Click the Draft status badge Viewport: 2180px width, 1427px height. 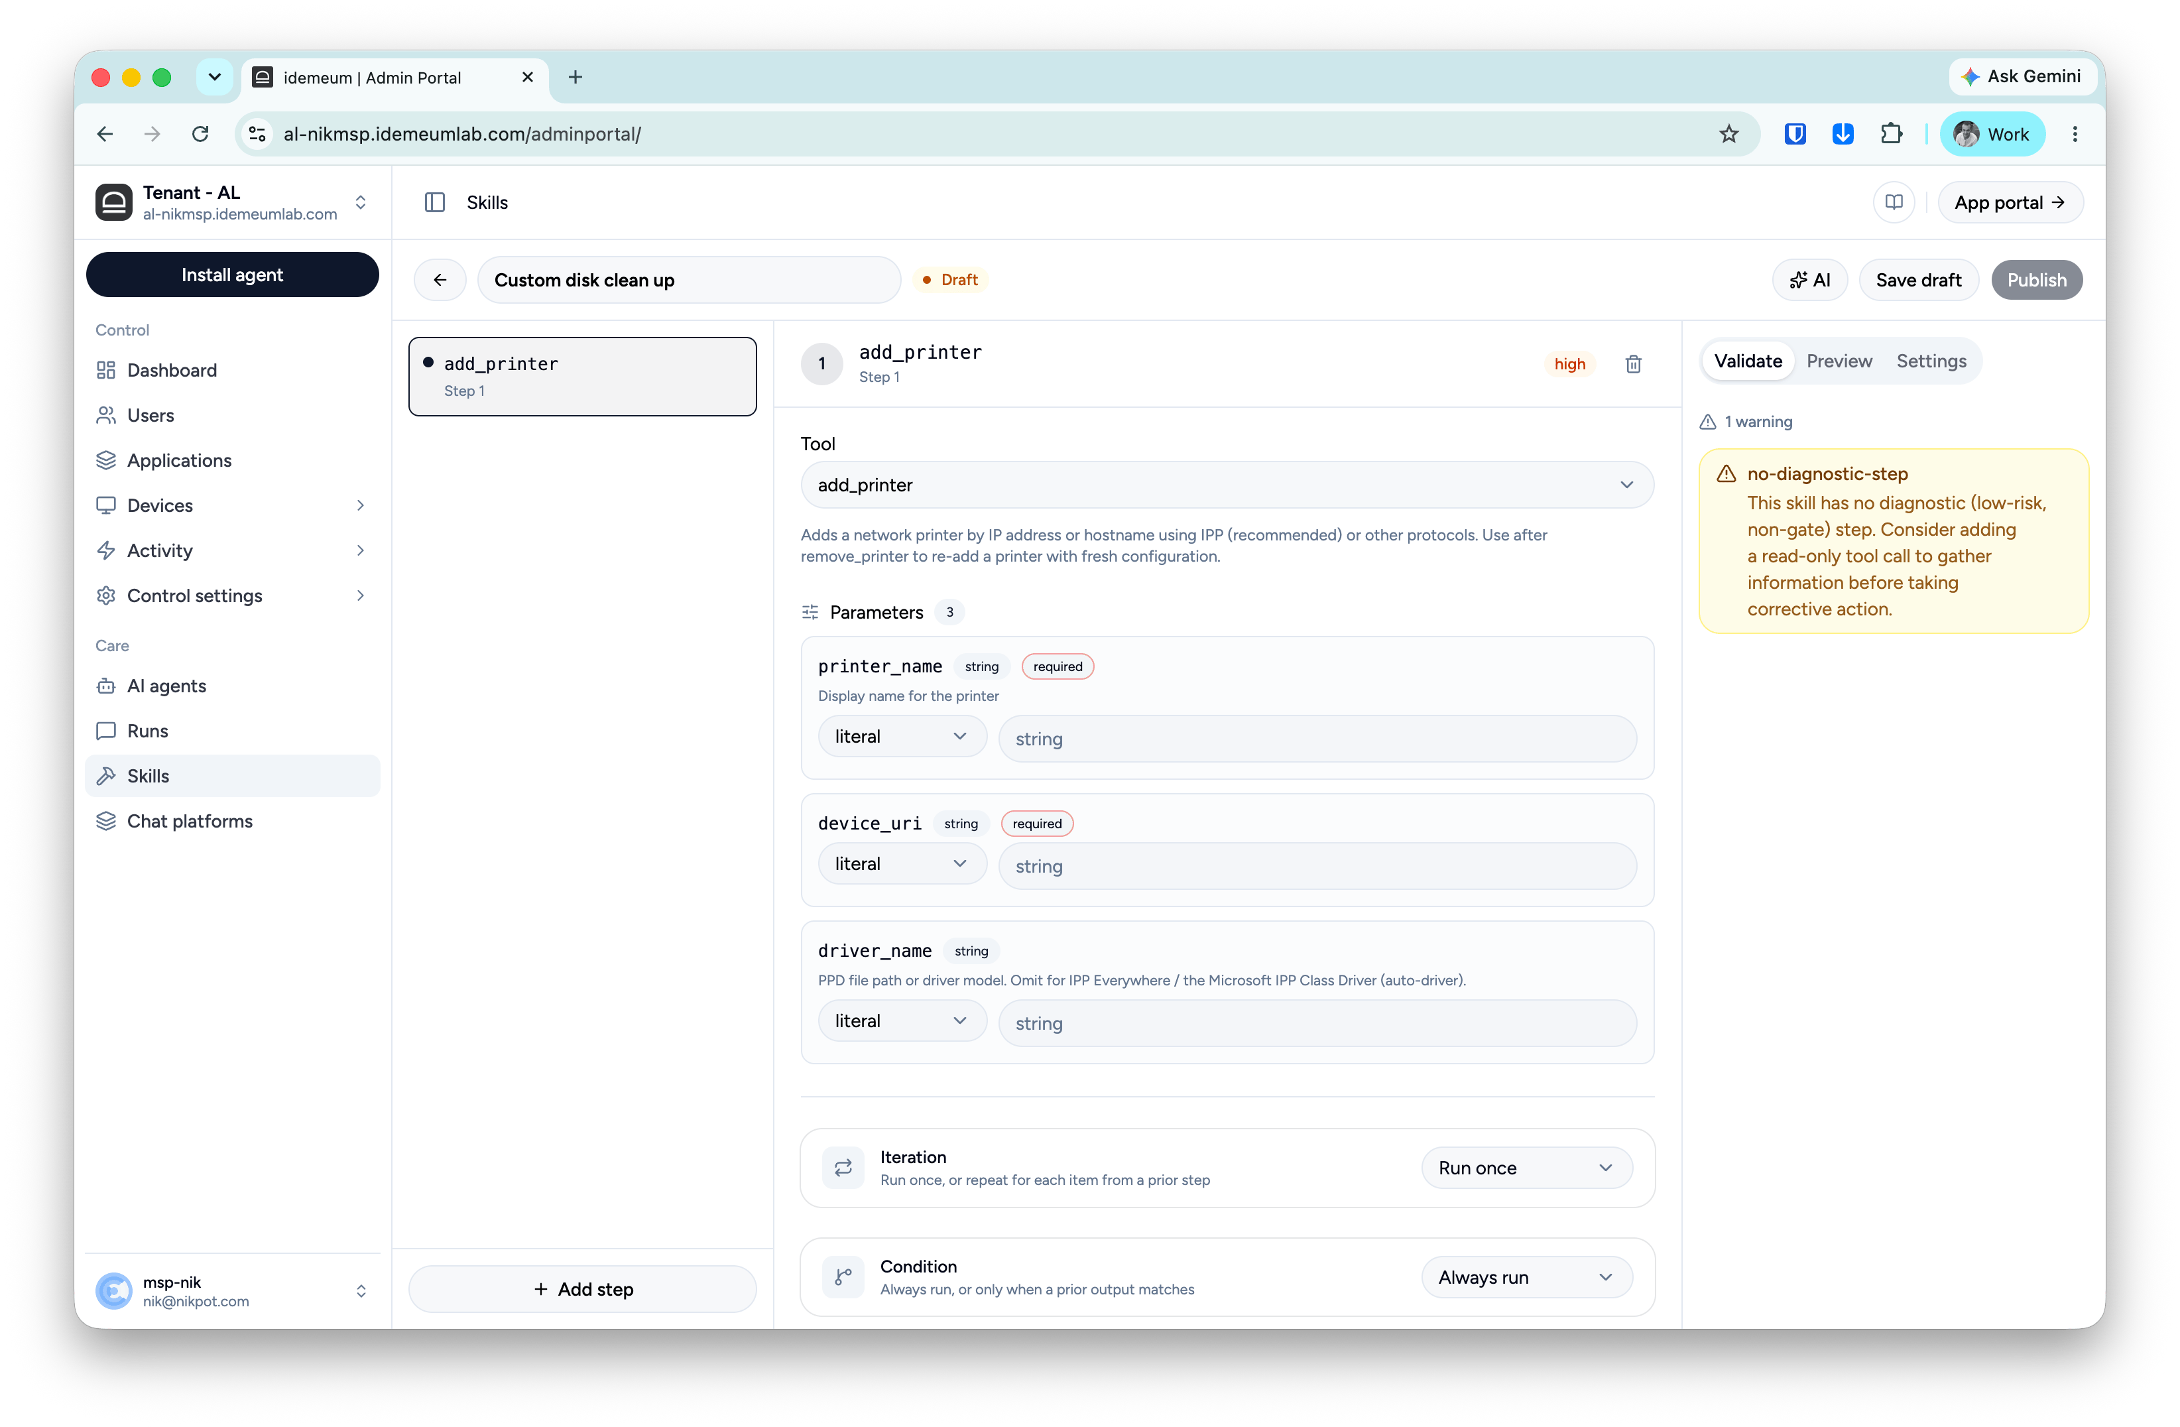point(951,280)
